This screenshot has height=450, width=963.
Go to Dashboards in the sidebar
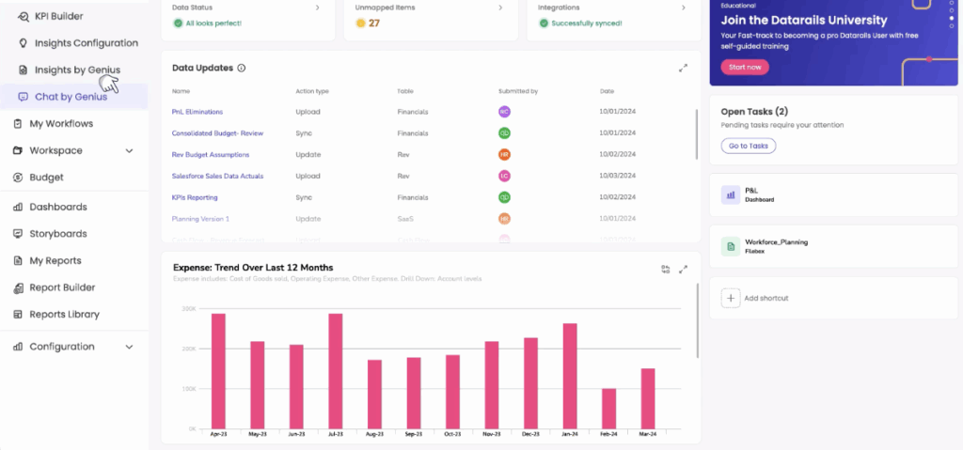click(x=58, y=207)
